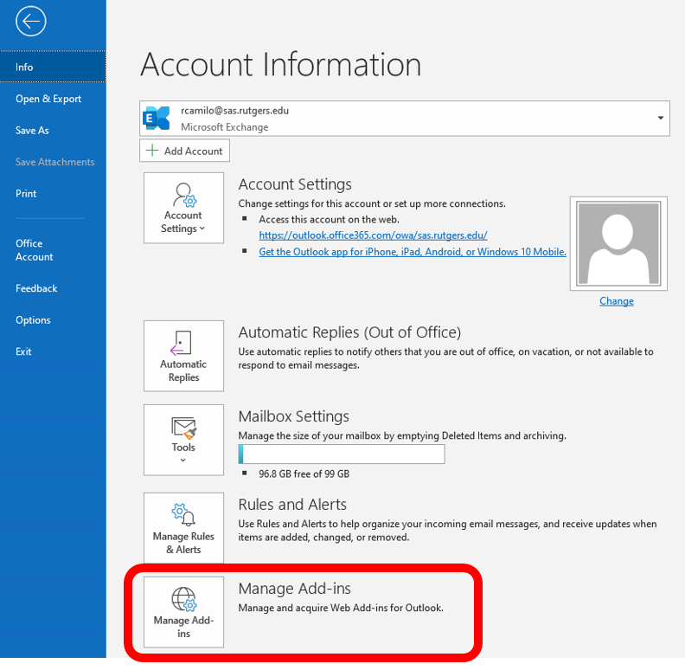Click the Exchange account logo icon

pos(156,118)
